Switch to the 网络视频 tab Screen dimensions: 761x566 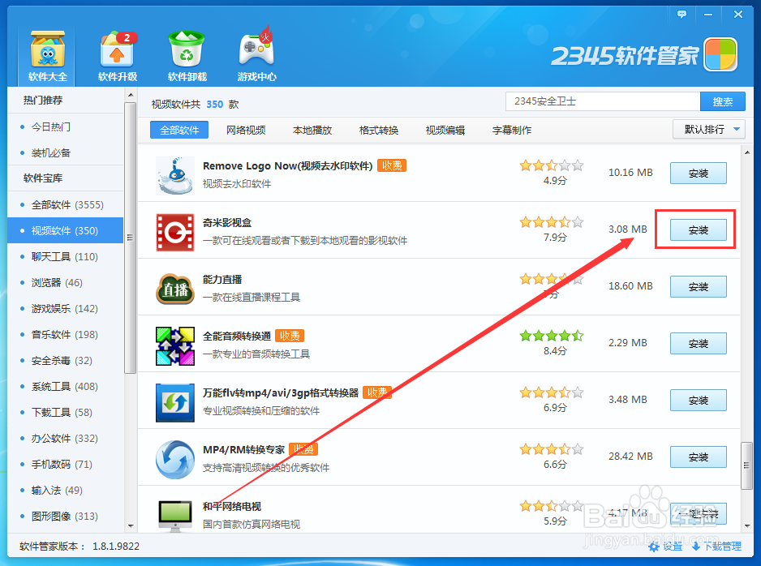[246, 130]
